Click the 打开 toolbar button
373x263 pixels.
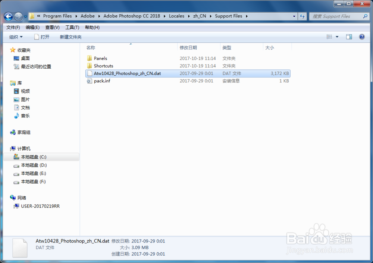(42, 37)
